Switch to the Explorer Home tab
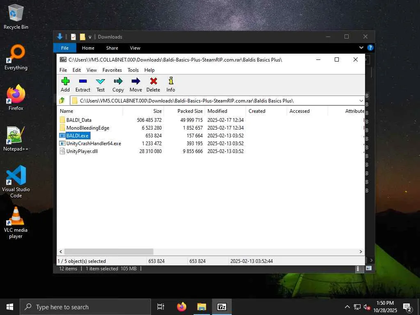 88,48
